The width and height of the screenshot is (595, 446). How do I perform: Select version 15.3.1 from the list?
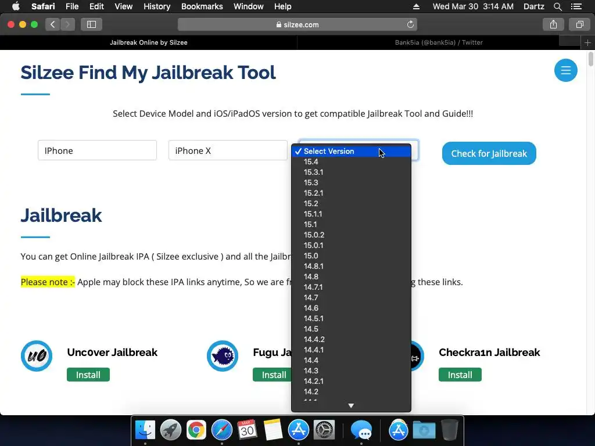pyautogui.click(x=351, y=172)
